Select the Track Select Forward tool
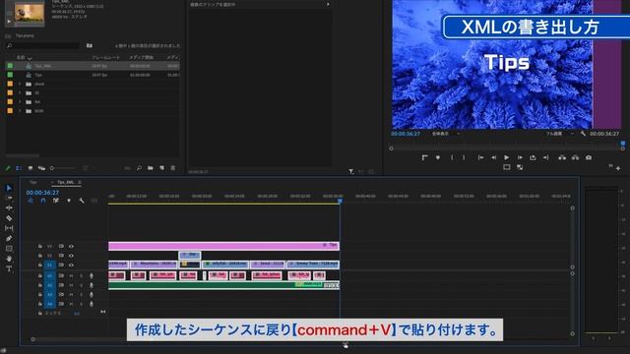Screen dimensions: 630x354 (9, 198)
